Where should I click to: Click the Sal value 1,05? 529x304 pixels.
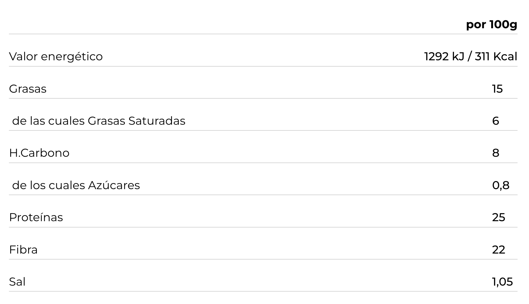point(502,282)
